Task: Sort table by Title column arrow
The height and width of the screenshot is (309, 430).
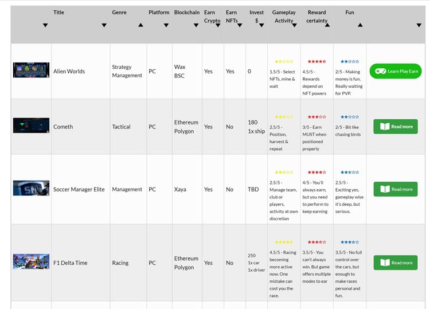Action: click(104, 25)
